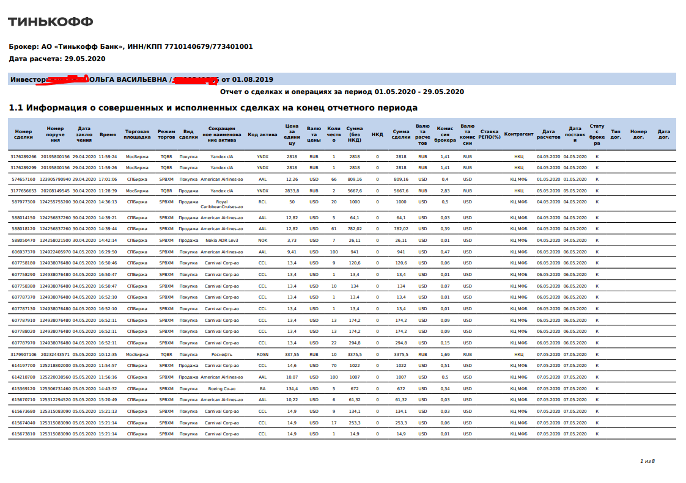
Task: Select deal number 3177656653
Action: (24, 191)
